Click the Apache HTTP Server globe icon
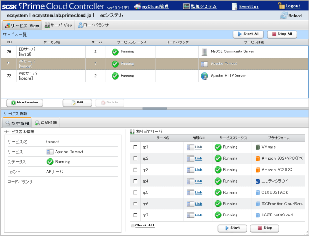The height and width of the screenshot is (236, 309). (x=205, y=75)
